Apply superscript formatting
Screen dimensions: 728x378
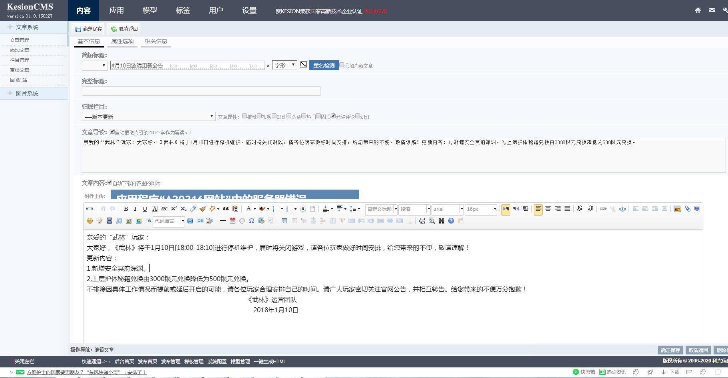coord(174,209)
